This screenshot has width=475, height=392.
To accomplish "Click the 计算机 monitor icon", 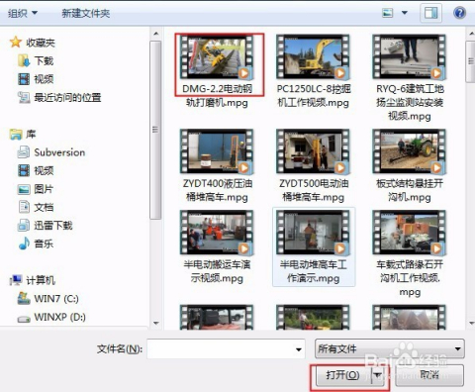I will pos(16,280).
